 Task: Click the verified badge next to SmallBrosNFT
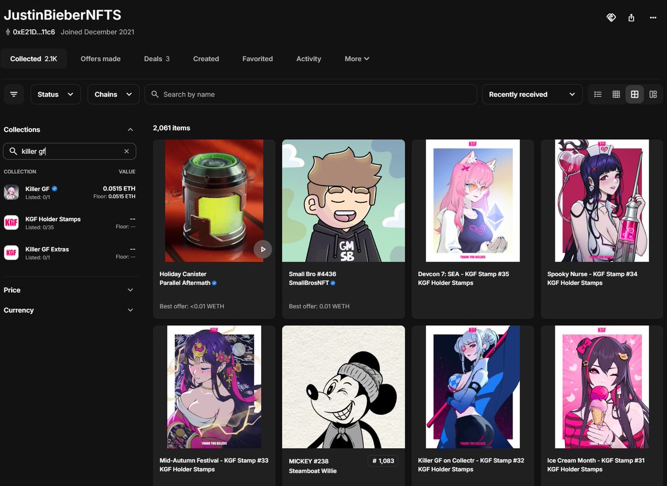coord(333,283)
